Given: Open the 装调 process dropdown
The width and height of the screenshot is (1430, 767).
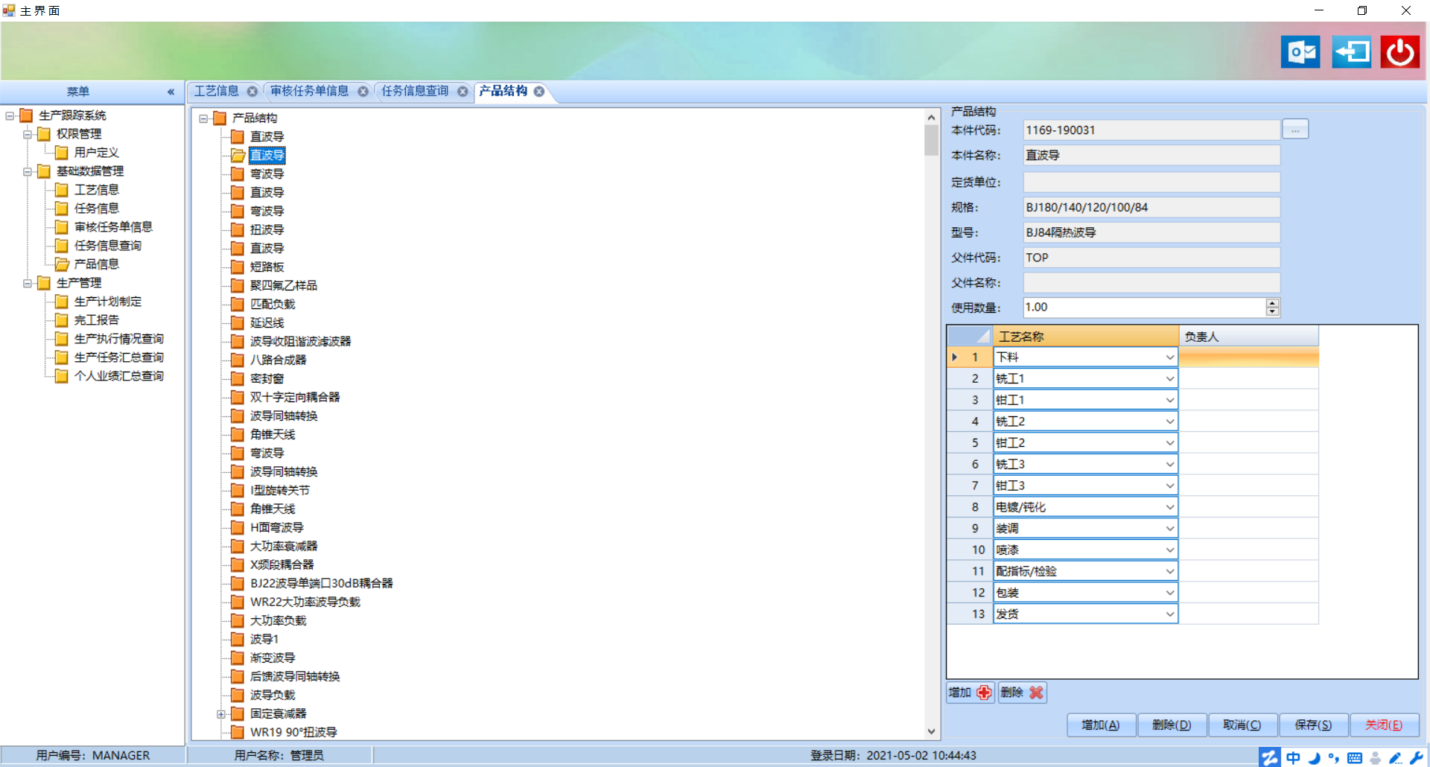Looking at the screenshot, I should (x=1169, y=529).
